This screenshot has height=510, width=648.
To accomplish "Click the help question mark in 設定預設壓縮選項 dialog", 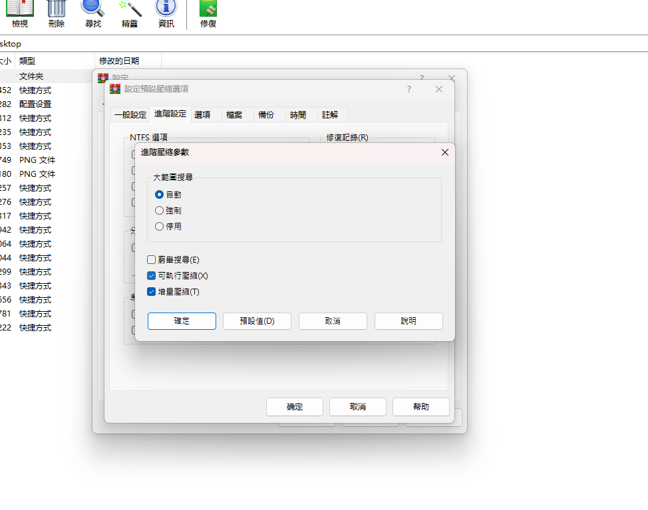I will click(x=408, y=89).
